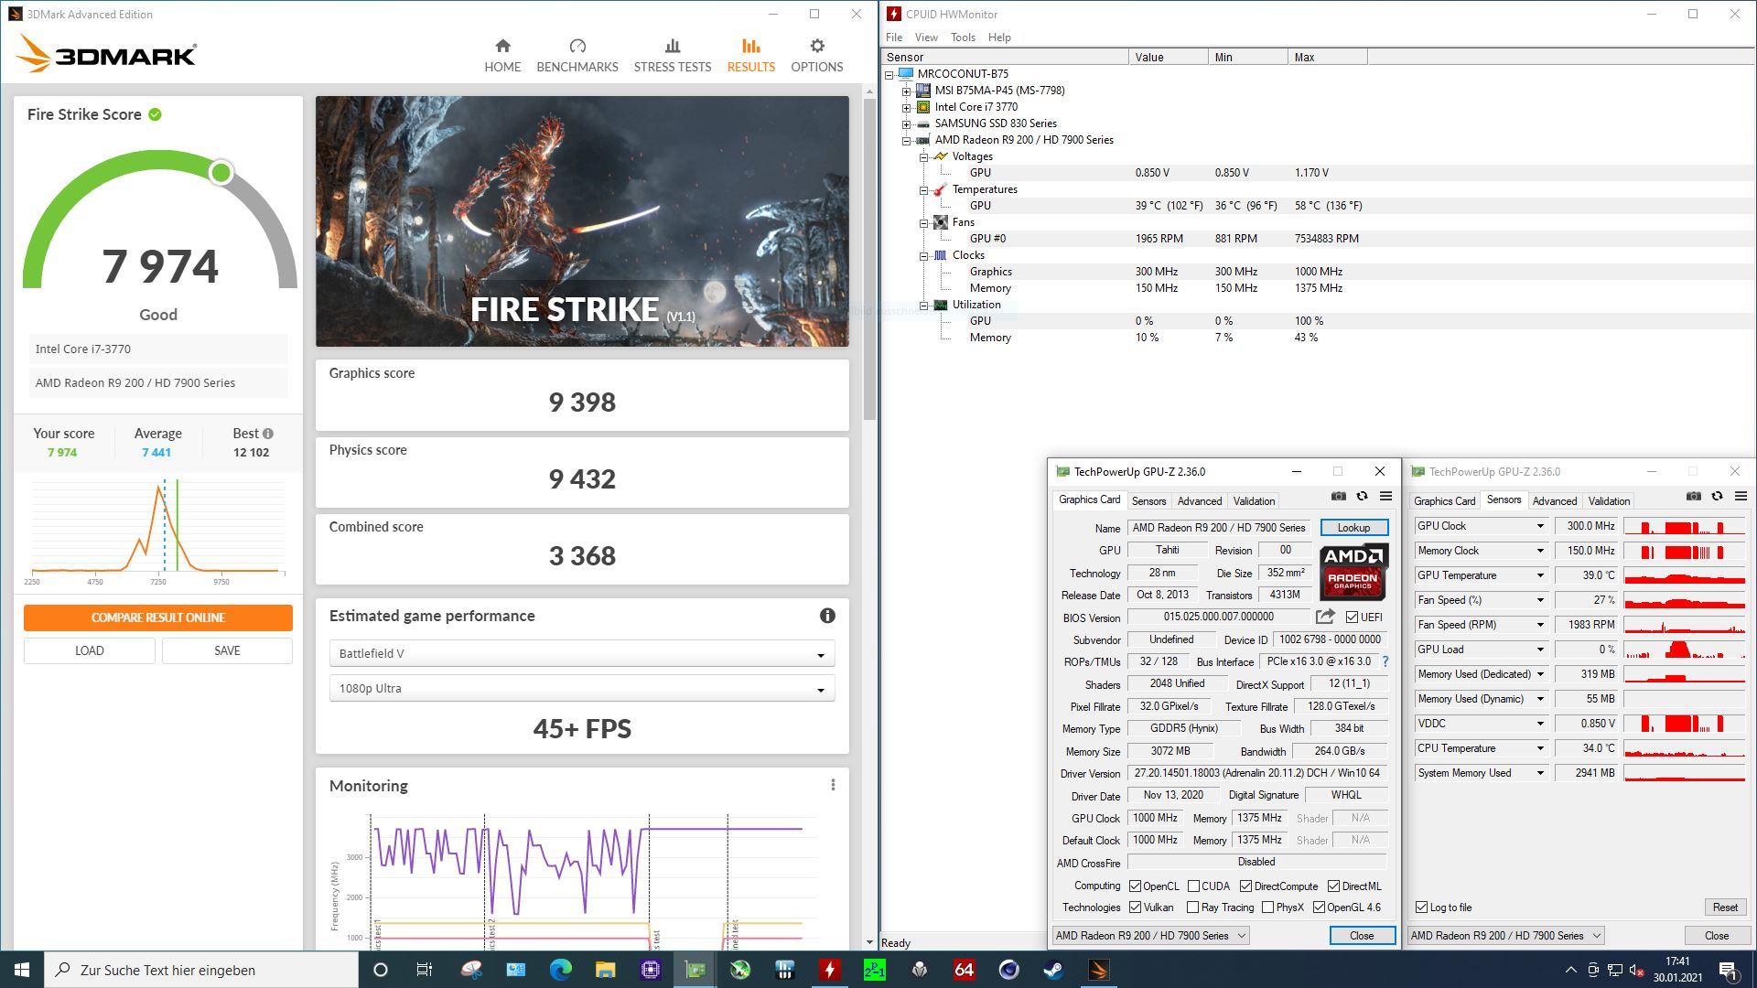1757x988 pixels.
Task: Collapse Temperatures node in HWMonitor
Action: pos(924,189)
